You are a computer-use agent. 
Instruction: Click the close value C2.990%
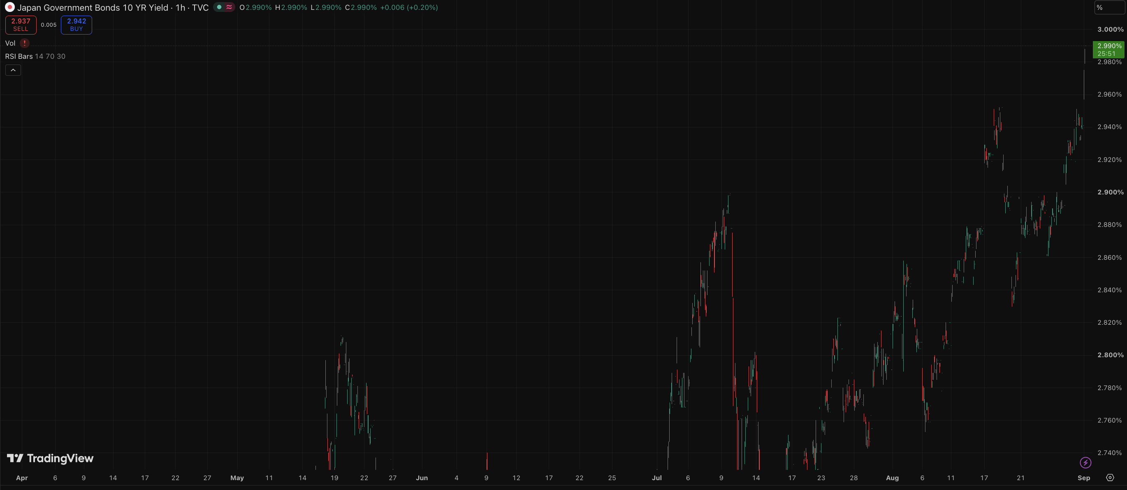(x=361, y=7)
